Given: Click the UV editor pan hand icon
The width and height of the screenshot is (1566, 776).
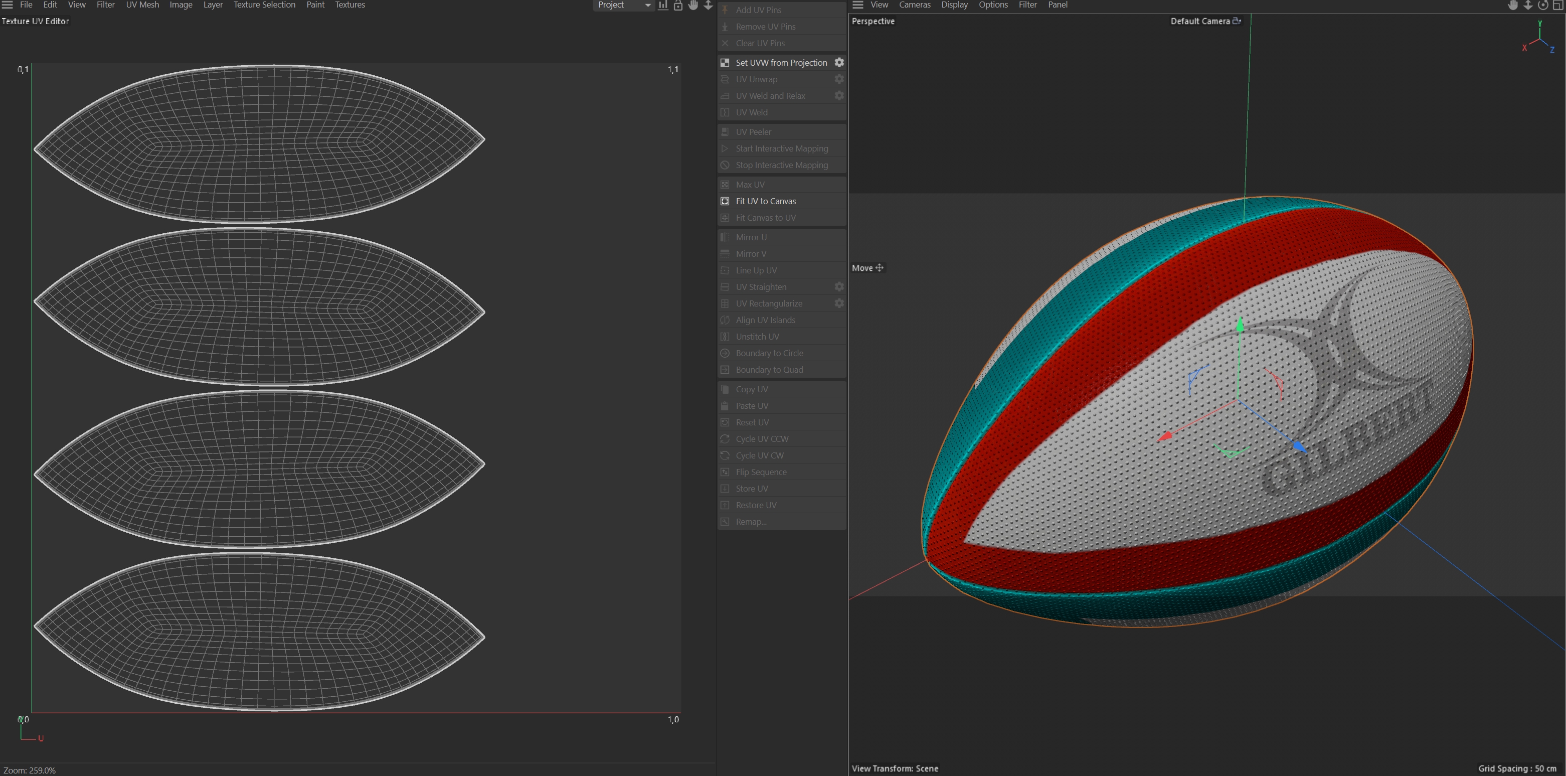Looking at the screenshot, I should 693,6.
